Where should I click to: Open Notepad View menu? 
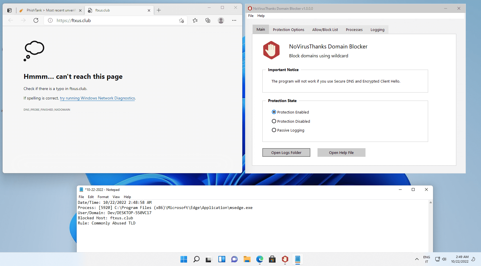tap(116, 197)
